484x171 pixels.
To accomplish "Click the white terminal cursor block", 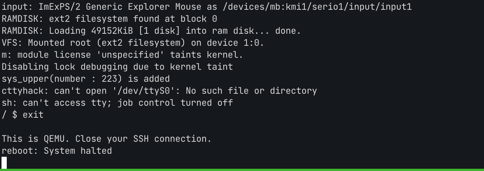I will coord(4,163).
